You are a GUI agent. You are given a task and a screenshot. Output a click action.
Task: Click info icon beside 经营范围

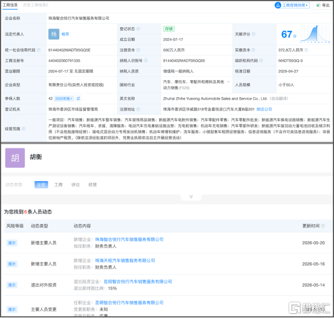pos(24,129)
